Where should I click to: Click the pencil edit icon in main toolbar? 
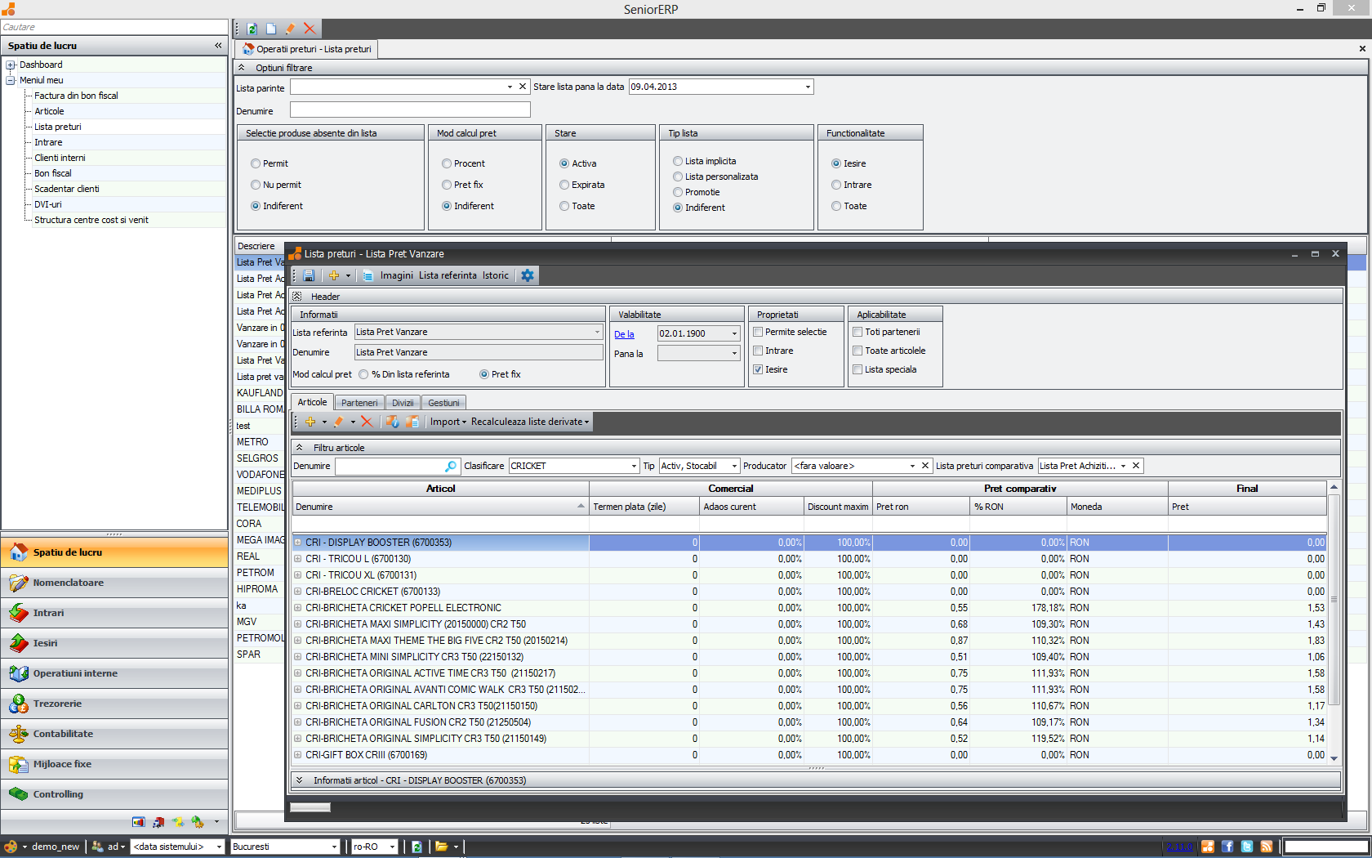290,29
